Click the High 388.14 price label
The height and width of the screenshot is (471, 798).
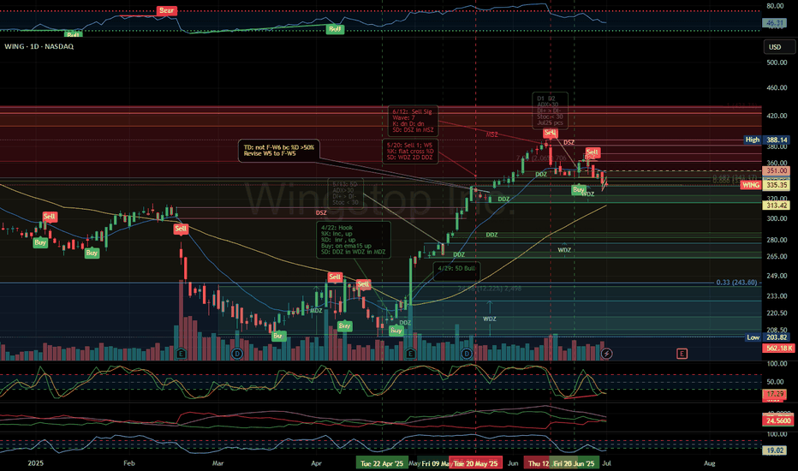(766, 140)
